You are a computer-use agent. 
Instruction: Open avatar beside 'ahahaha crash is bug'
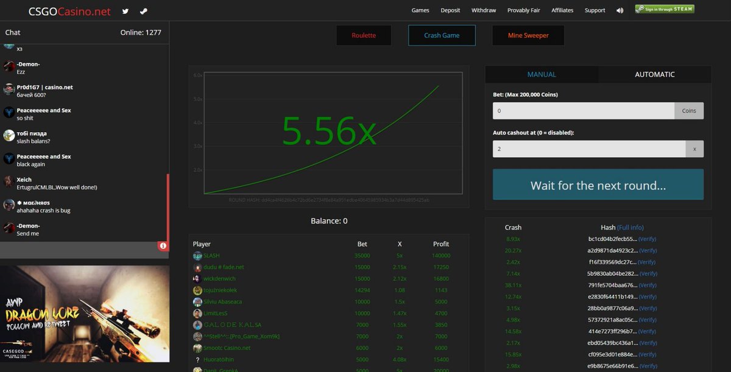9,205
